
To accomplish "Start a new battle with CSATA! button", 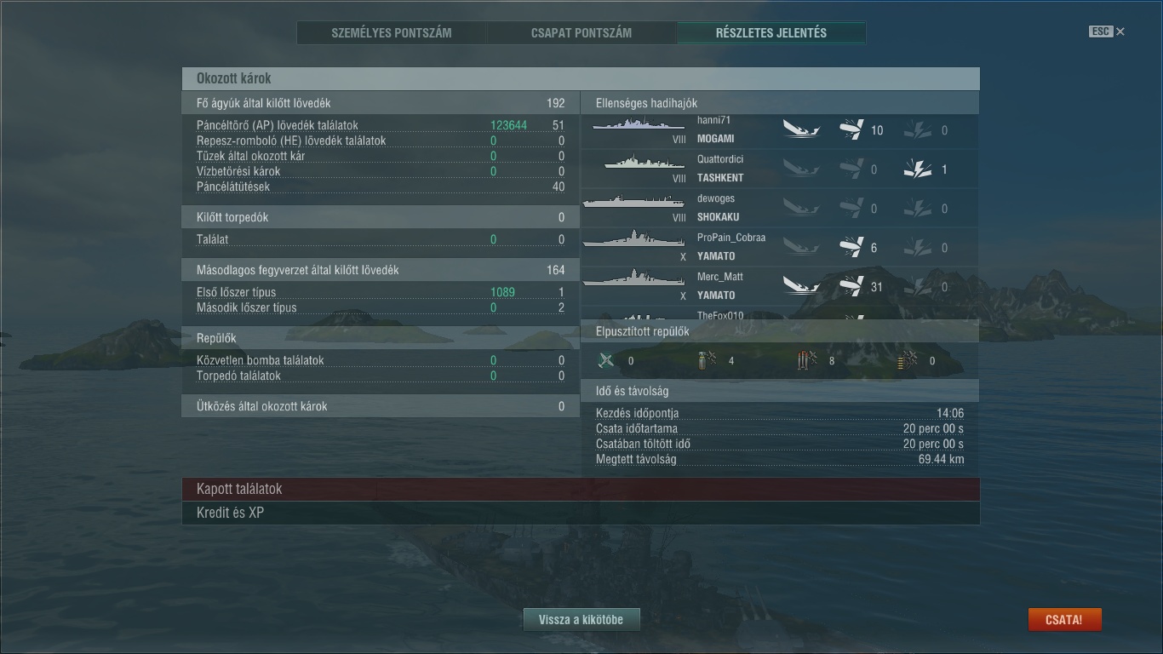I will pos(1064,620).
